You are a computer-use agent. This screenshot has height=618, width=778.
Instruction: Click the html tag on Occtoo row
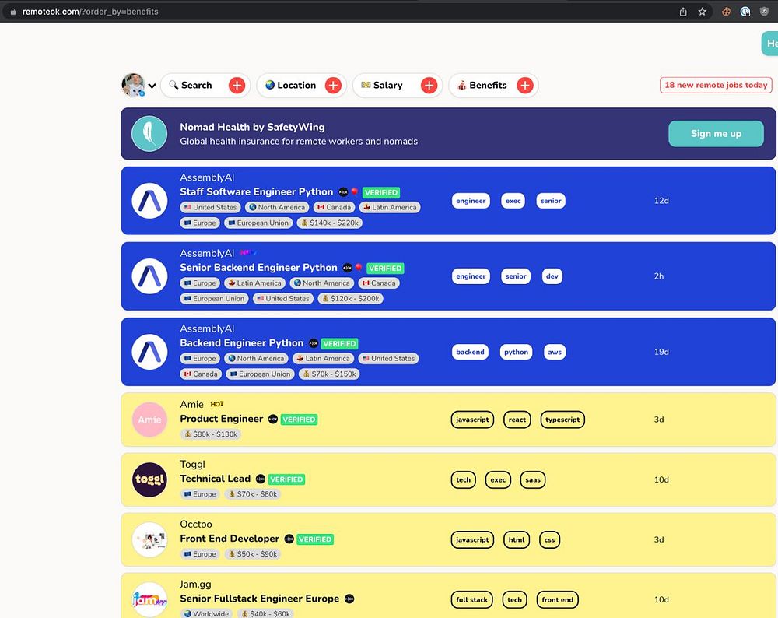click(x=517, y=540)
